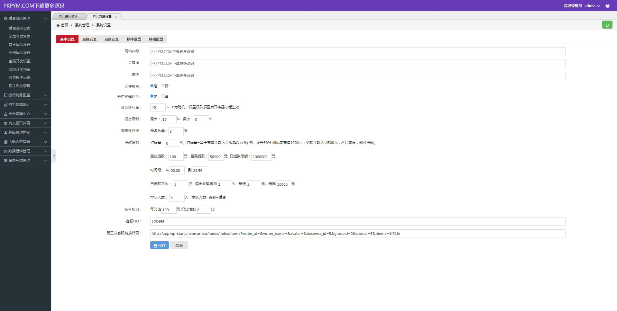Collapse sidebar with the left arrow handle
This screenshot has width=617, height=311.
pyautogui.click(x=54, y=156)
